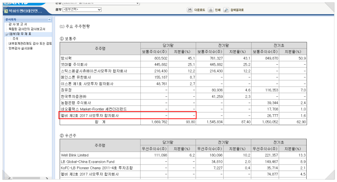Click the search results magnifier icon
This screenshot has width=337, height=182.
coord(226,10)
